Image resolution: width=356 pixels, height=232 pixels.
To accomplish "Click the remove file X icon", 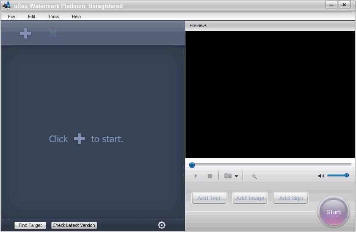I will pos(52,33).
